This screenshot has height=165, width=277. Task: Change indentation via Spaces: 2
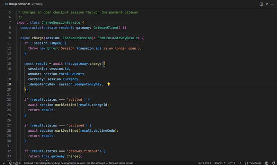[220, 163]
